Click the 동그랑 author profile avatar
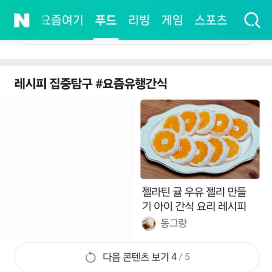Viewport: 272px width, 272px height. point(149,223)
